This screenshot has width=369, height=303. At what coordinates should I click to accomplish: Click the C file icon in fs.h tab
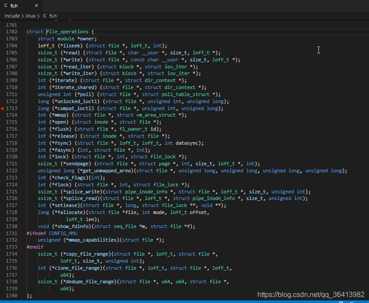coord(6,5)
